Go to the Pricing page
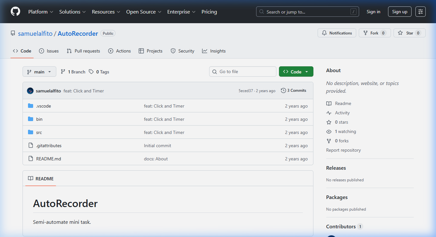 [209, 12]
